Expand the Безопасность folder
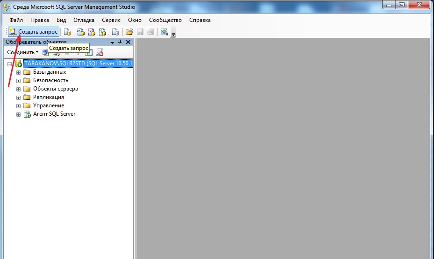Image resolution: width=434 pixels, height=259 pixels. point(18,81)
